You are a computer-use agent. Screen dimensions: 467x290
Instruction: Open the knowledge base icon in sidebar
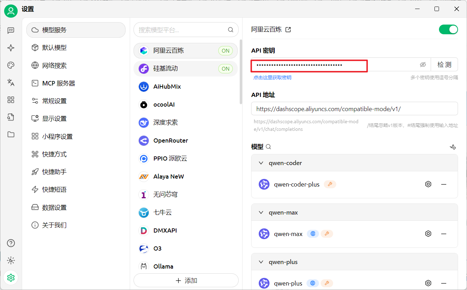tap(11, 117)
